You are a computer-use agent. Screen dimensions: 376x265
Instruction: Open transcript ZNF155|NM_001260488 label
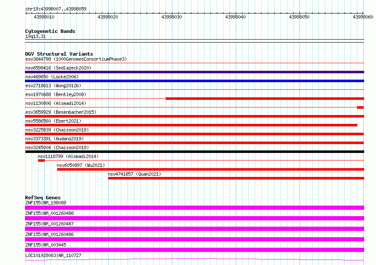pyautogui.click(x=49, y=213)
